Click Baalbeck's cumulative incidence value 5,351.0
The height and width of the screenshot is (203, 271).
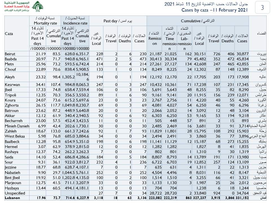pyautogui.click(x=82, y=142)
